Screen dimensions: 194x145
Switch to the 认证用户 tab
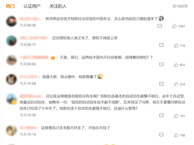point(32,6)
